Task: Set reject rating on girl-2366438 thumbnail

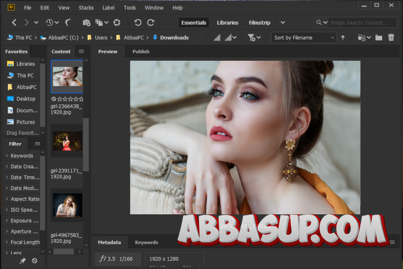Action: point(53,99)
